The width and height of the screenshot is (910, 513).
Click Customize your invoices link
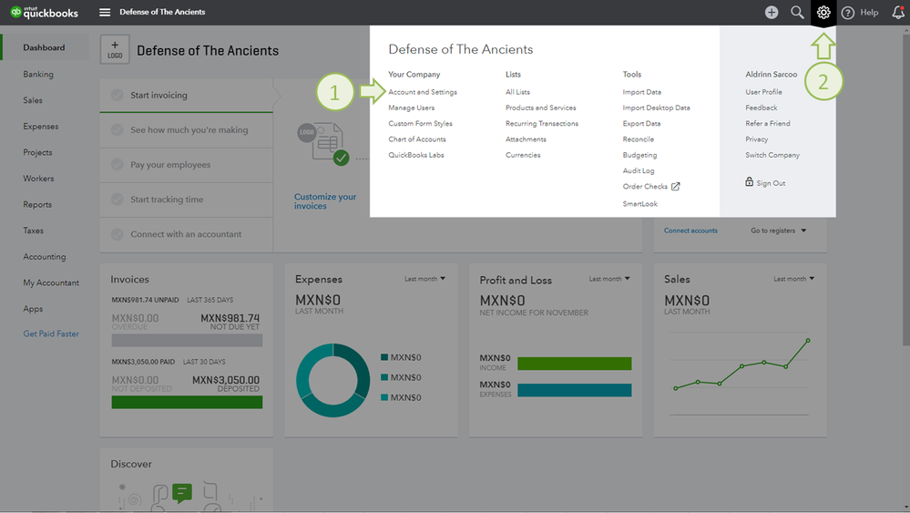pyautogui.click(x=325, y=201)
